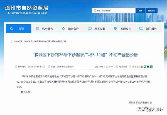Click the 网上办事 monitor icon
Image resolution: width=167 pixels, height=115 pixels.
90,29
